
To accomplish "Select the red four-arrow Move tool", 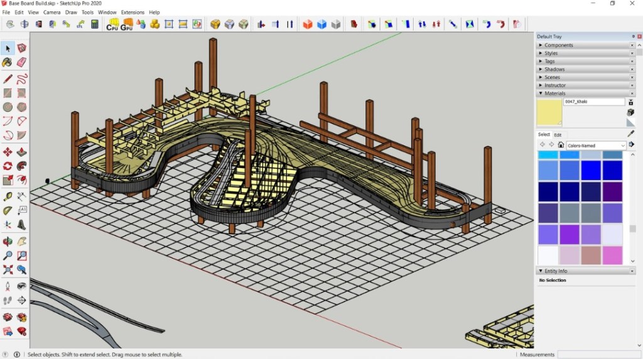I will [8, 152].
